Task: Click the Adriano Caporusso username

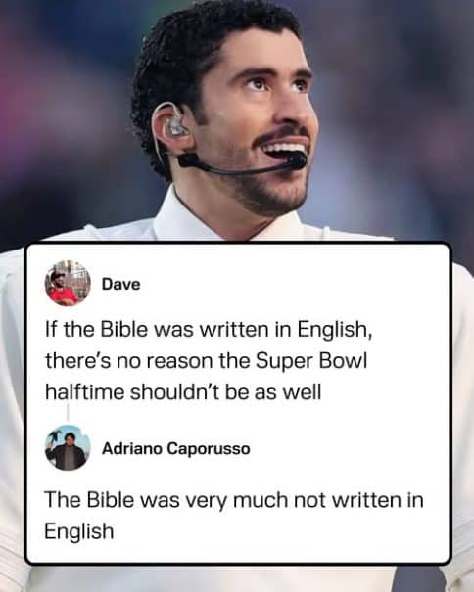Action: pos(175,448)
